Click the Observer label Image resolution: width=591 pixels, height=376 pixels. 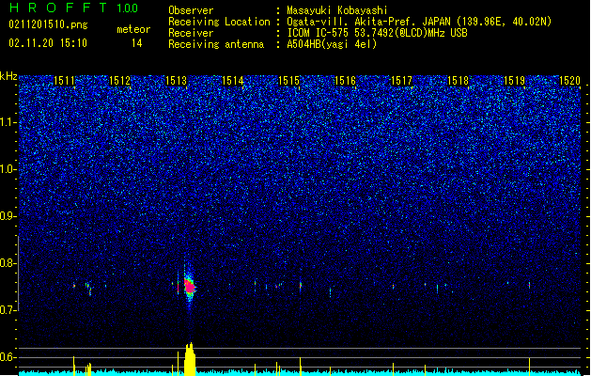[191, 10]
